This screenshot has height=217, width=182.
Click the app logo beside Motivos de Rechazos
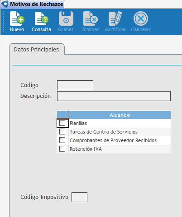pyautogui.click(x=5, y=4)
